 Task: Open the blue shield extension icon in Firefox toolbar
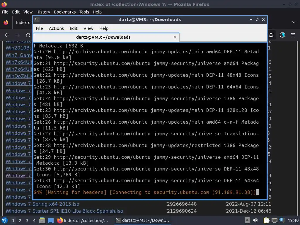[282, 35]
